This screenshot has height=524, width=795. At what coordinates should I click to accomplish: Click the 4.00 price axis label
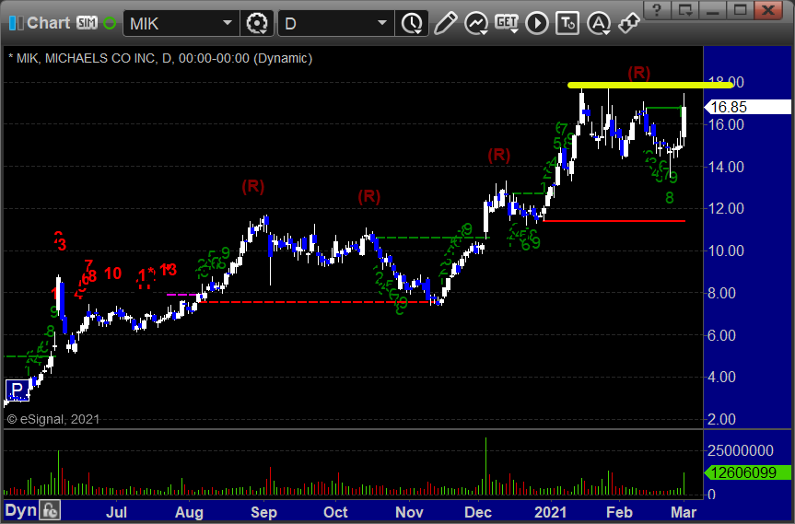(721, 377)
